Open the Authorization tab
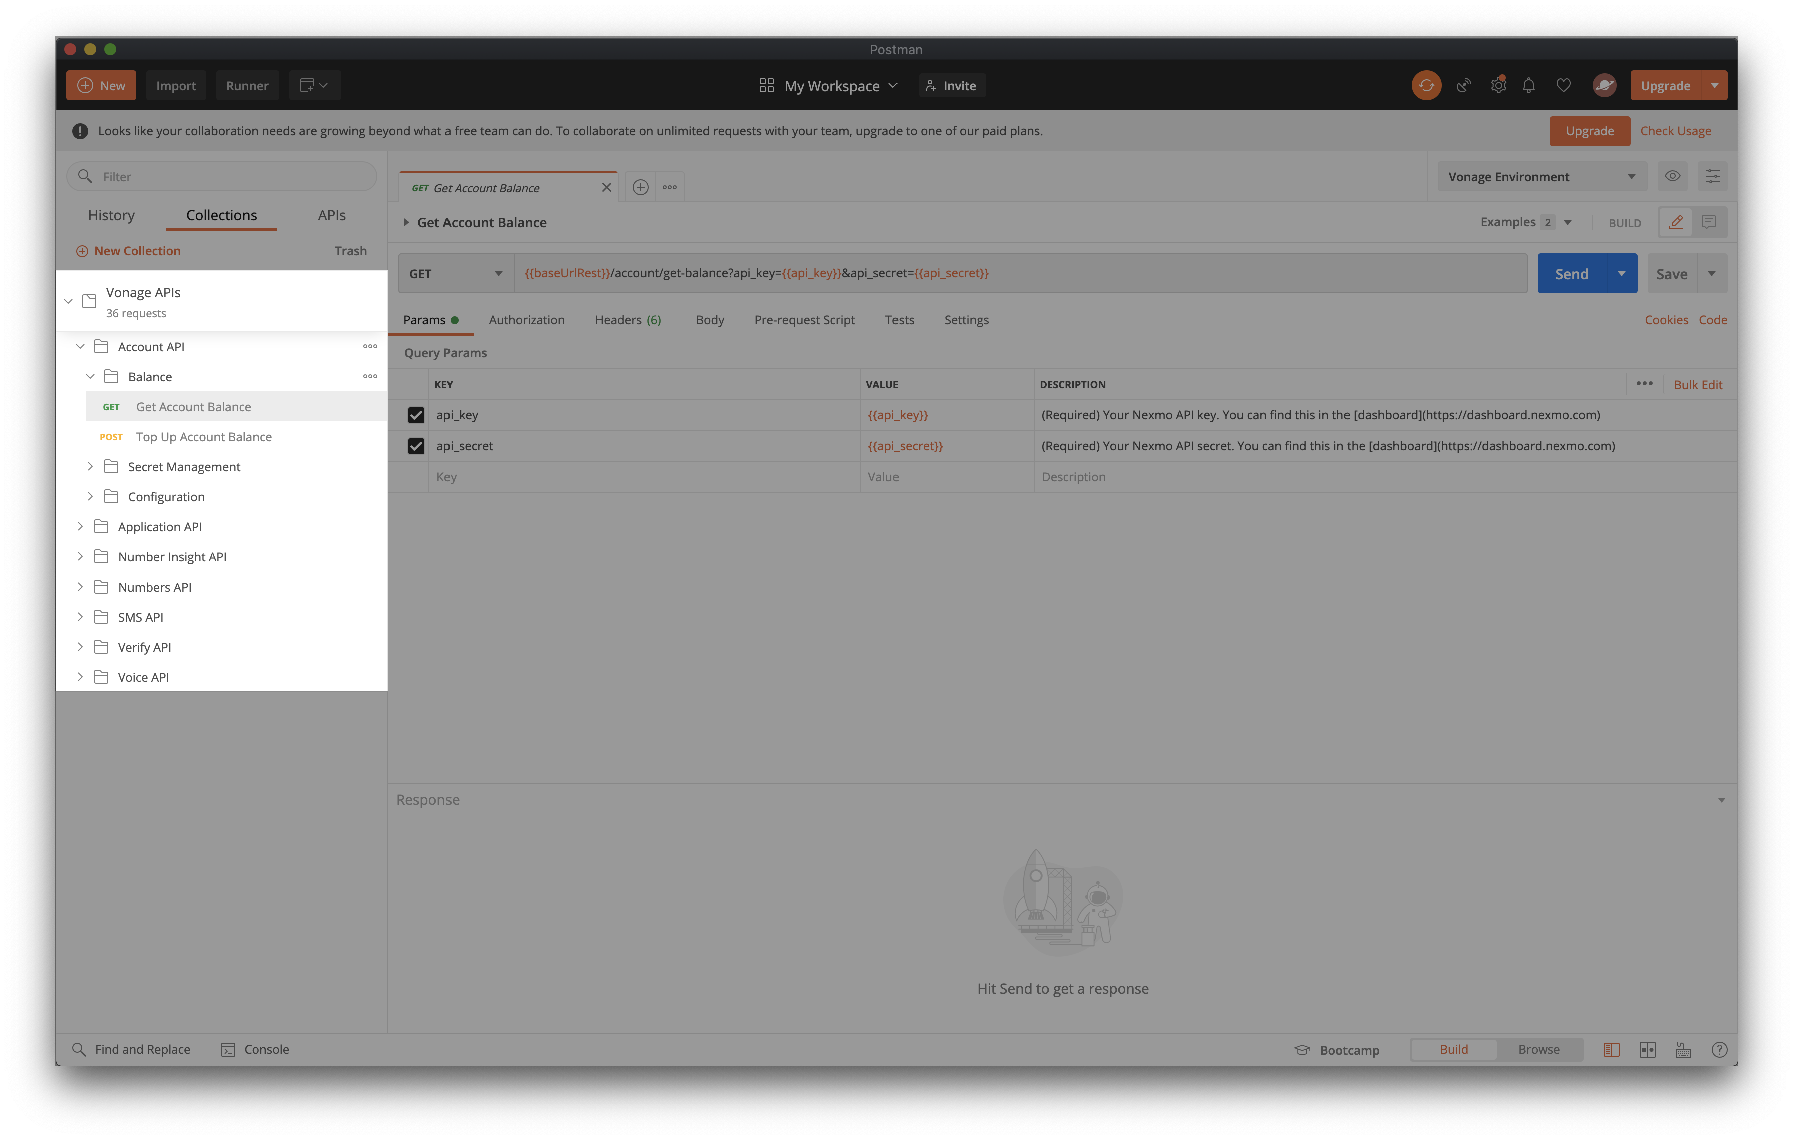Image resolution: width=1794 pixels, height=1140 pixels. pos(526,319)
